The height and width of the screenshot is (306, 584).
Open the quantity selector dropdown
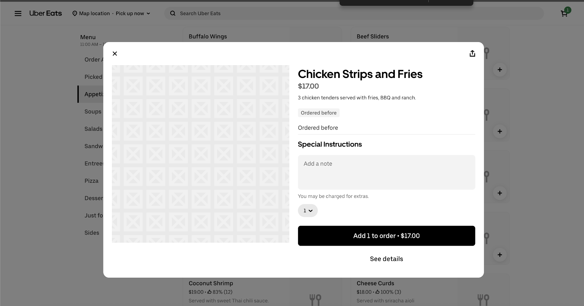coord(308,211)
